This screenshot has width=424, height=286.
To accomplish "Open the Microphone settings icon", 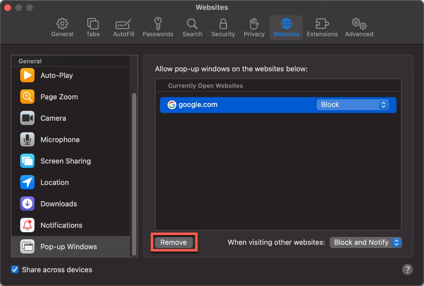I will point(27,139).
